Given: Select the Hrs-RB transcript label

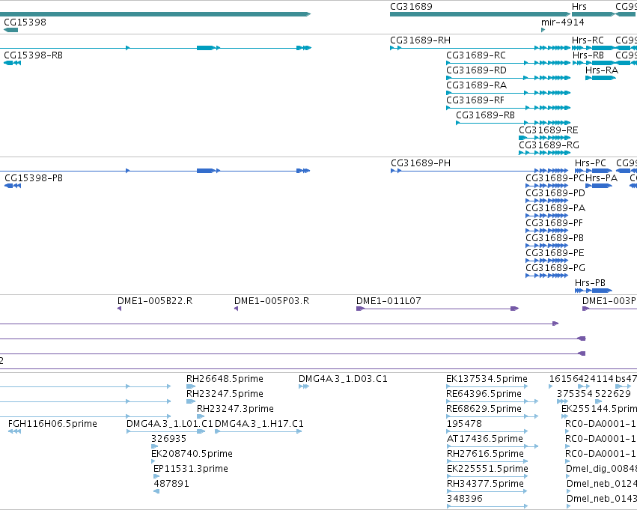Looking at the screenshot, I should (x=588, y=55).
